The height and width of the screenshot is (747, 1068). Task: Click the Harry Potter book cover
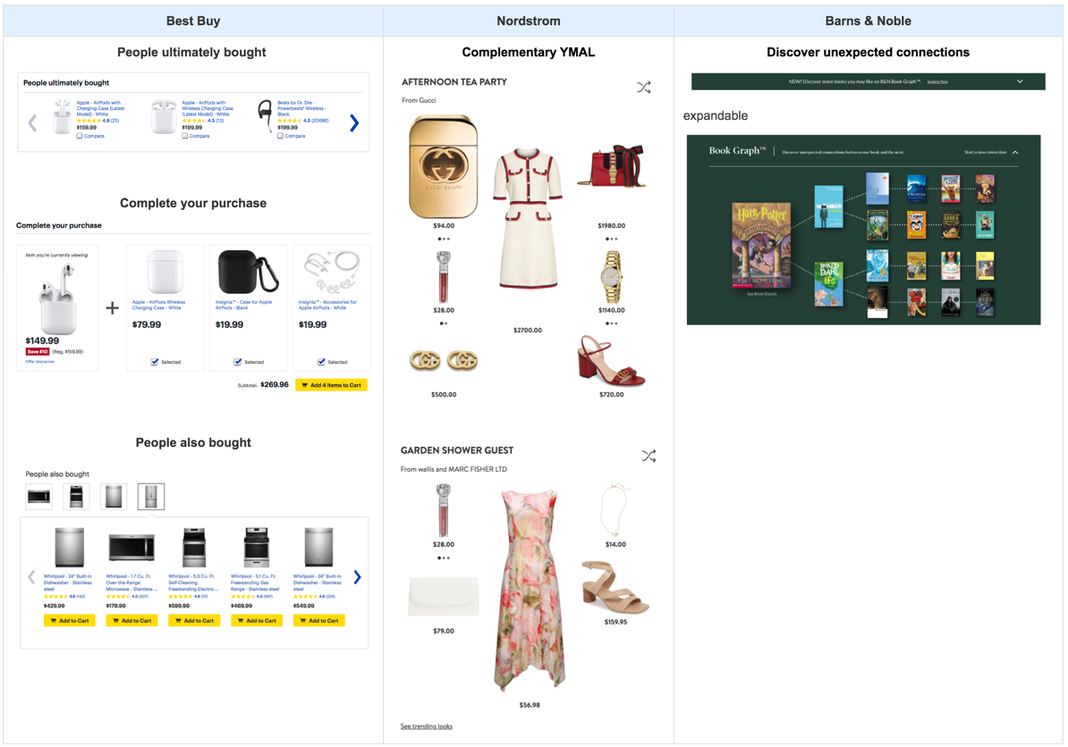pos(761,245)
